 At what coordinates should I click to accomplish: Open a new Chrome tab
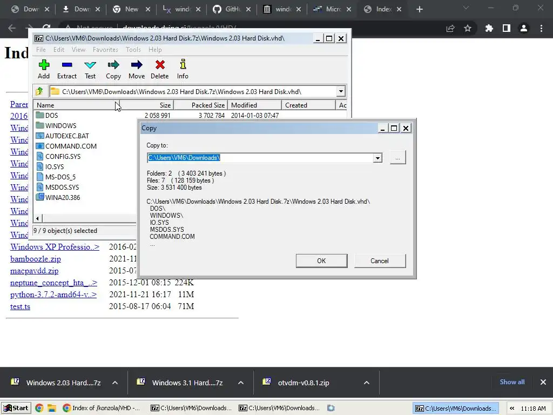(x=419, y=9)
